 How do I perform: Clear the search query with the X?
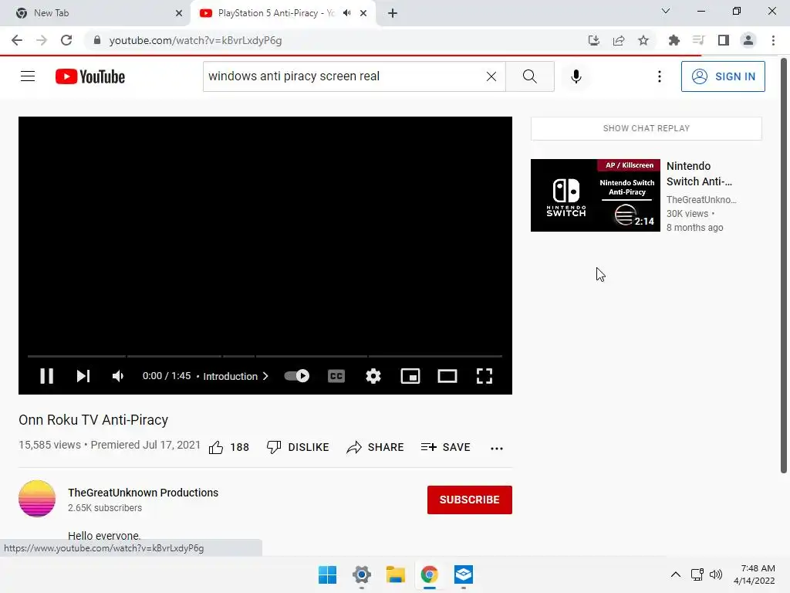(x=491, y=76)
